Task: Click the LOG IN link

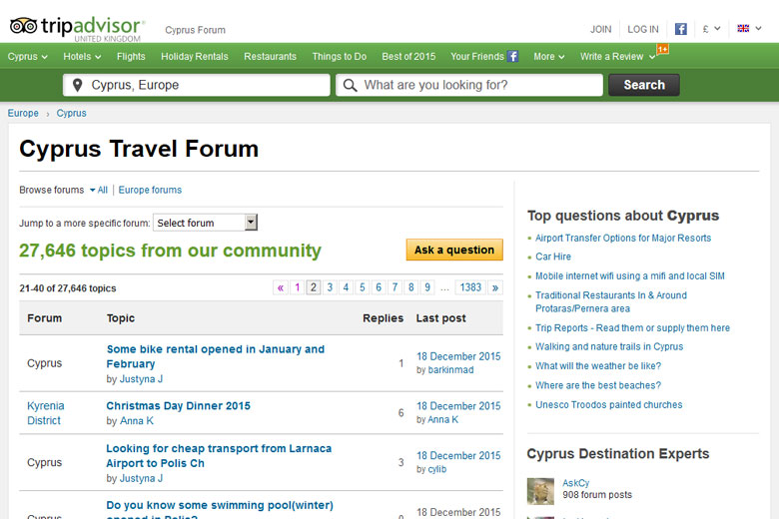Action: tap(643, 29)
